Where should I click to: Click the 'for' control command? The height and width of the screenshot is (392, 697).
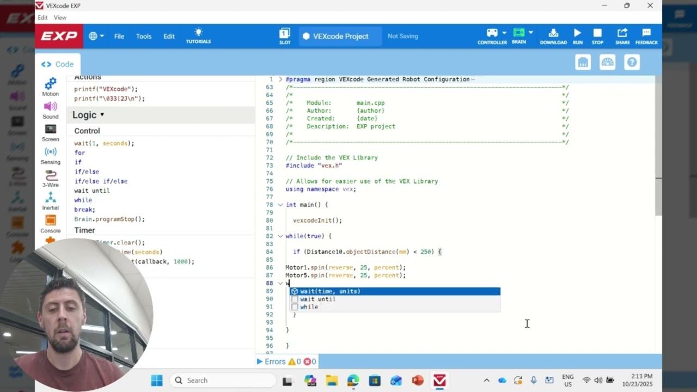tap(80, 153)
